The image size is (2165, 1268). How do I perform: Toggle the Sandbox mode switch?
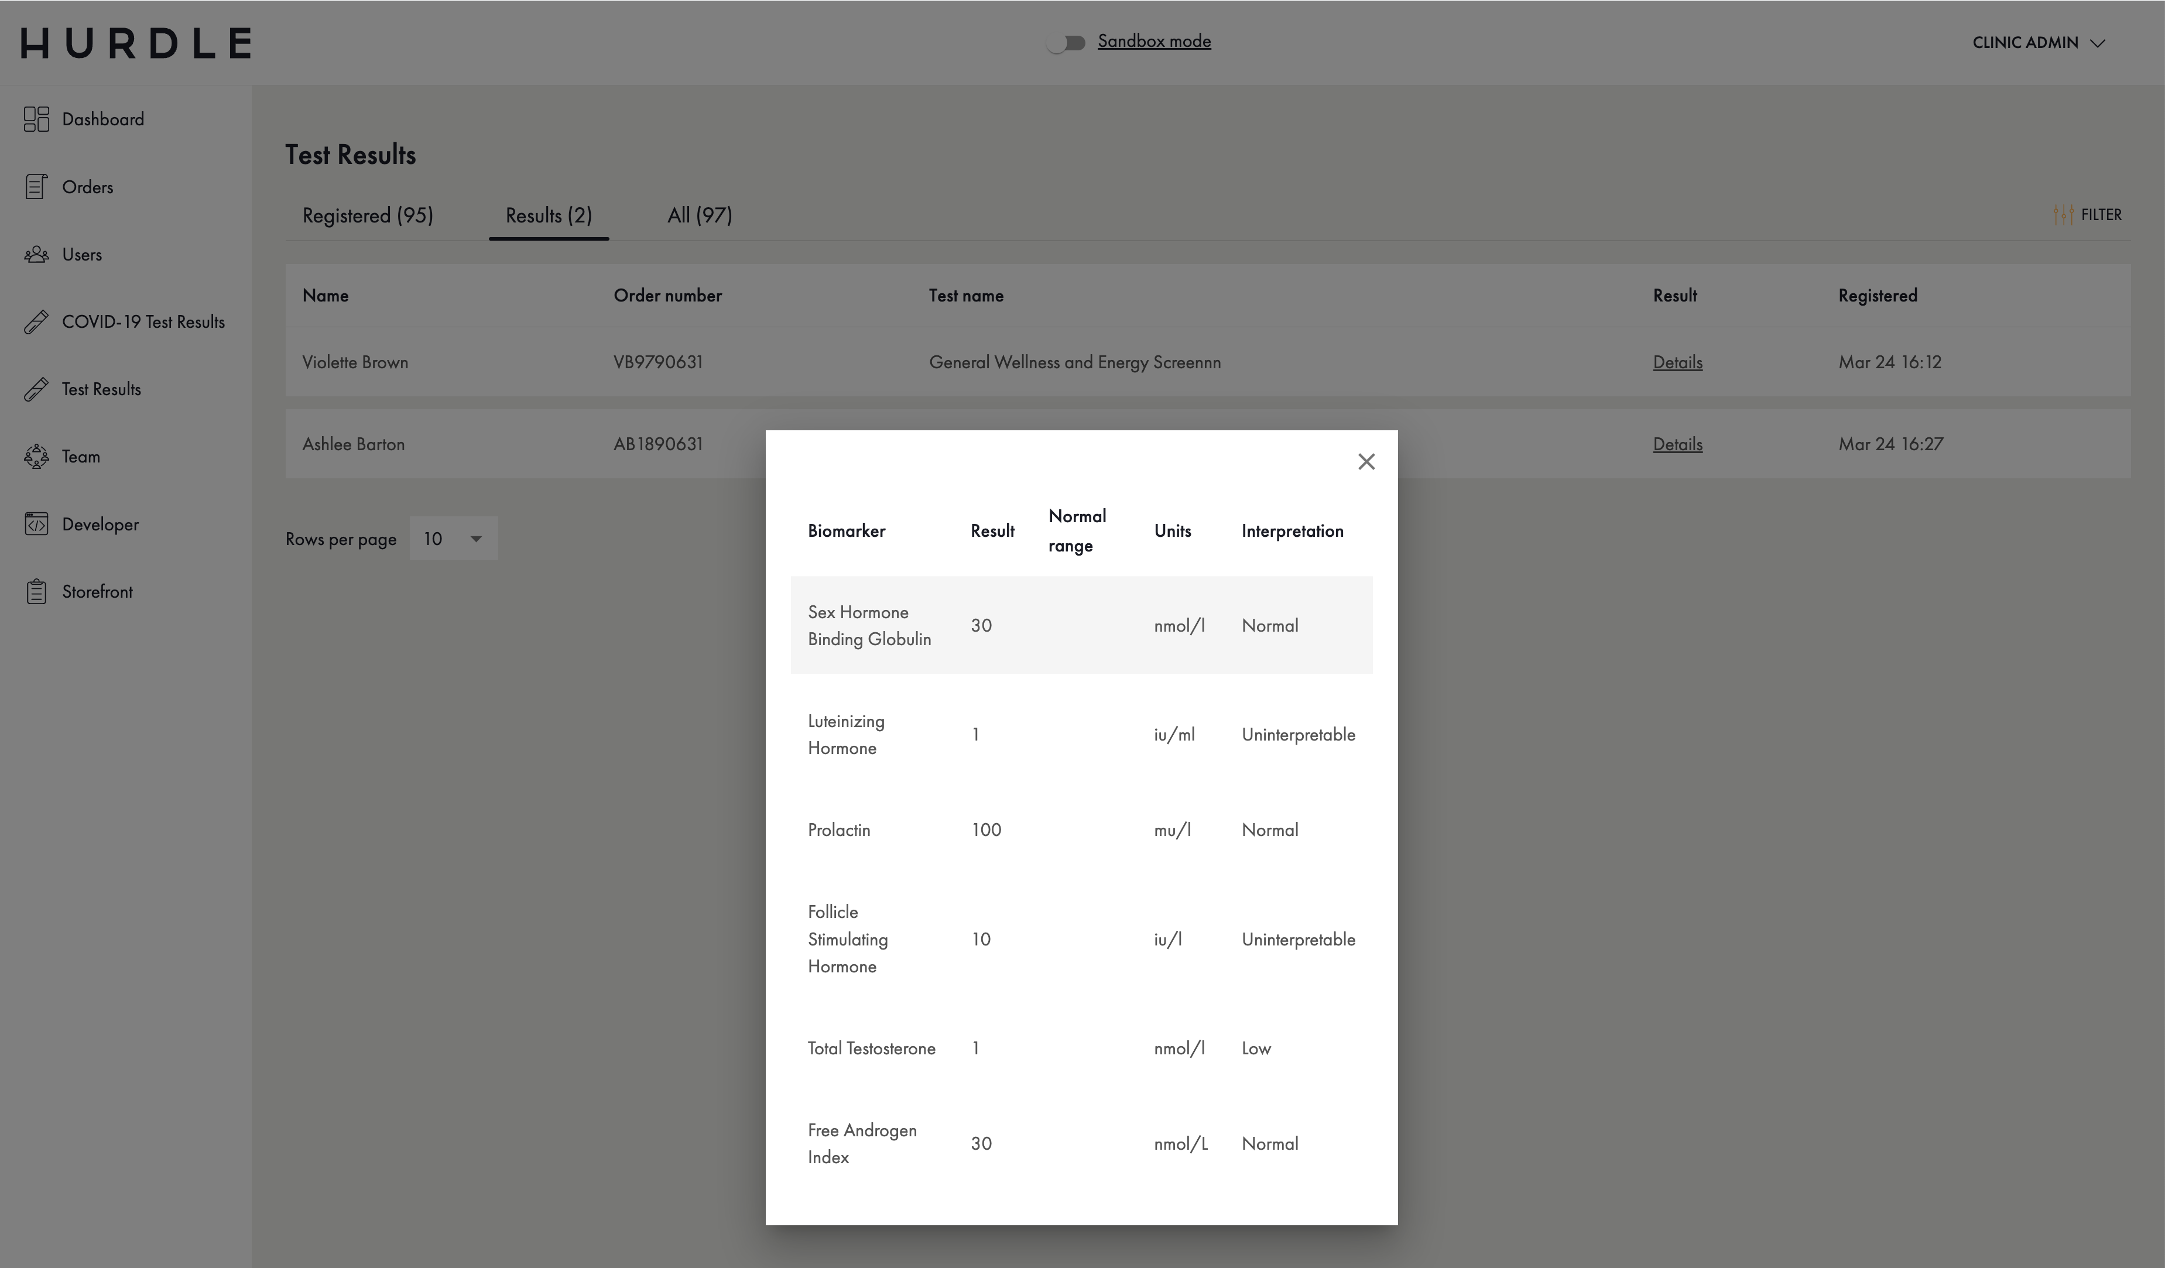click(1066, 43)
